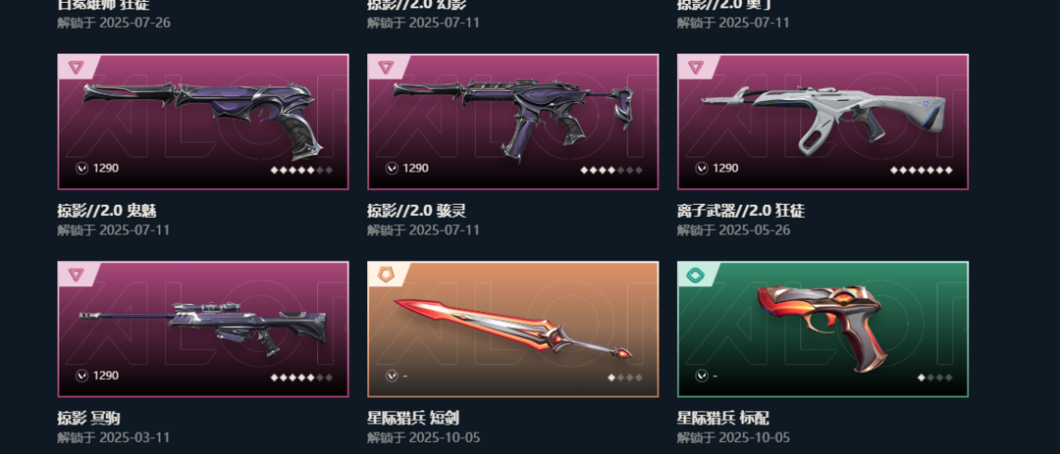This screenshot has height=454, width=1060.
Task: Click the 离子武器//2.0 狂徒 title text
Action: 741,211
